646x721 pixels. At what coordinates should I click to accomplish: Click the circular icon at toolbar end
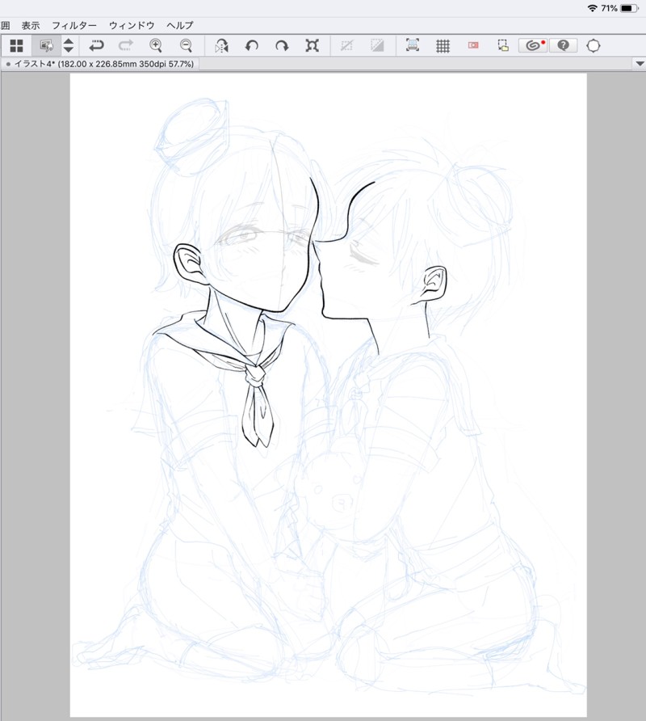pos(594,45)
